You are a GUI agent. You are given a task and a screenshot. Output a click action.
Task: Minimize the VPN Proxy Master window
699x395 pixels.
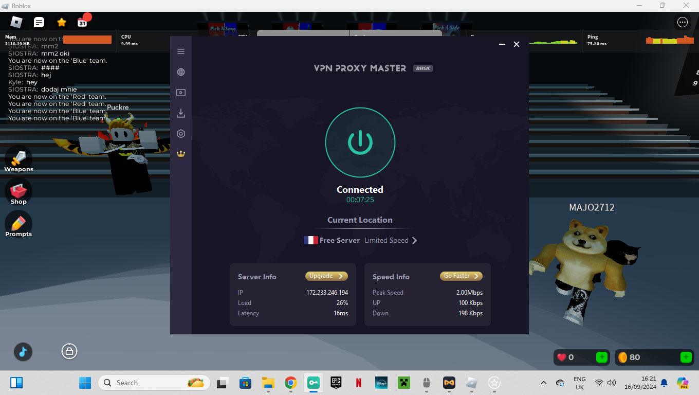click(x=502, y=44)
